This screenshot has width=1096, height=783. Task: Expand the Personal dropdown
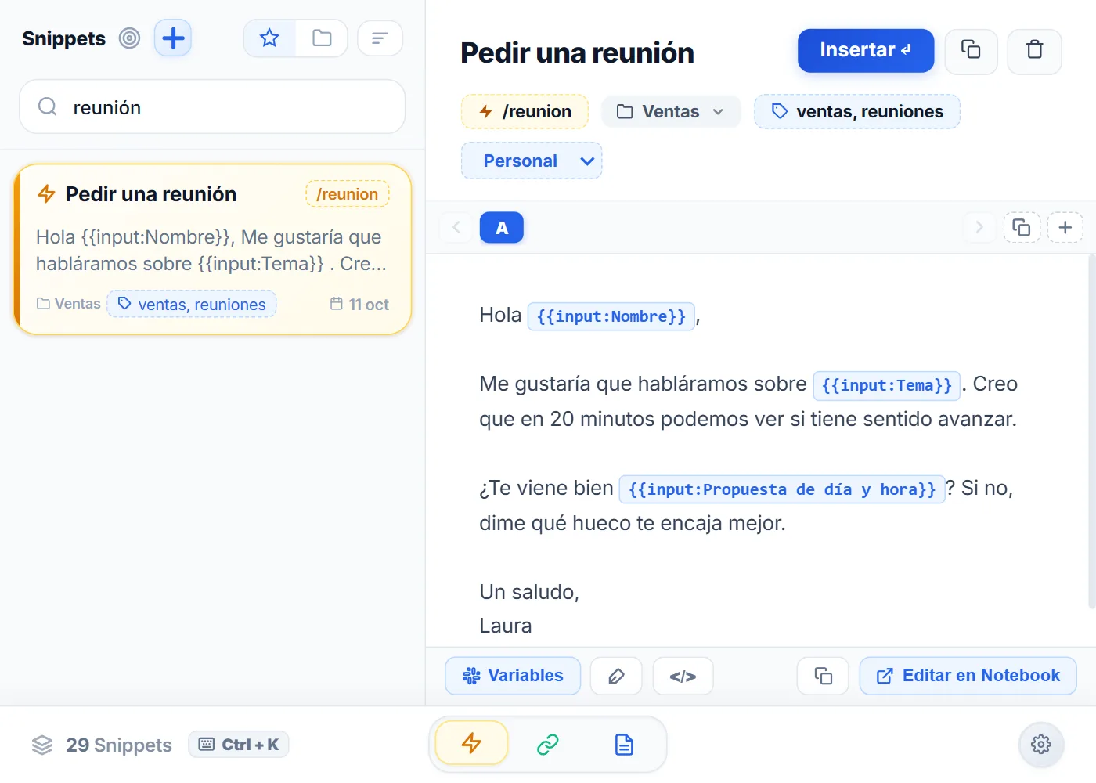(x=532, y=161)
